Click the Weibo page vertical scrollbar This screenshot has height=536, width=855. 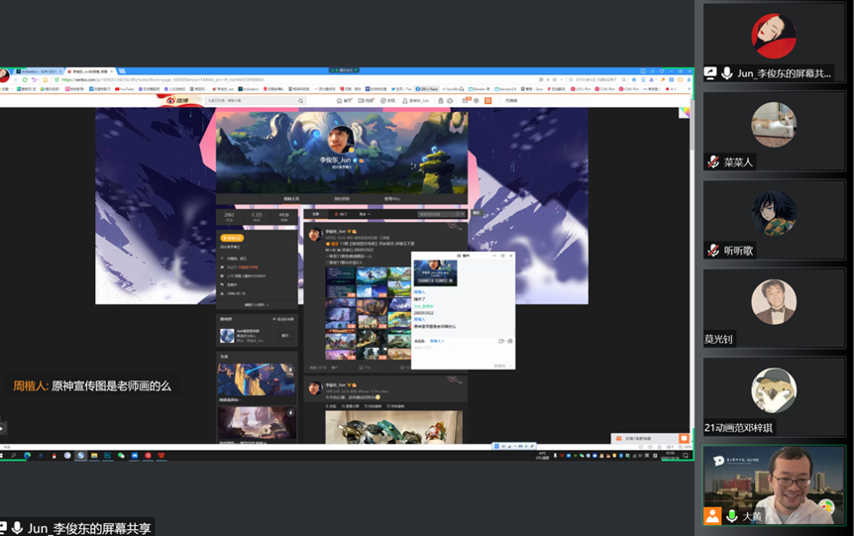(692, 126)
